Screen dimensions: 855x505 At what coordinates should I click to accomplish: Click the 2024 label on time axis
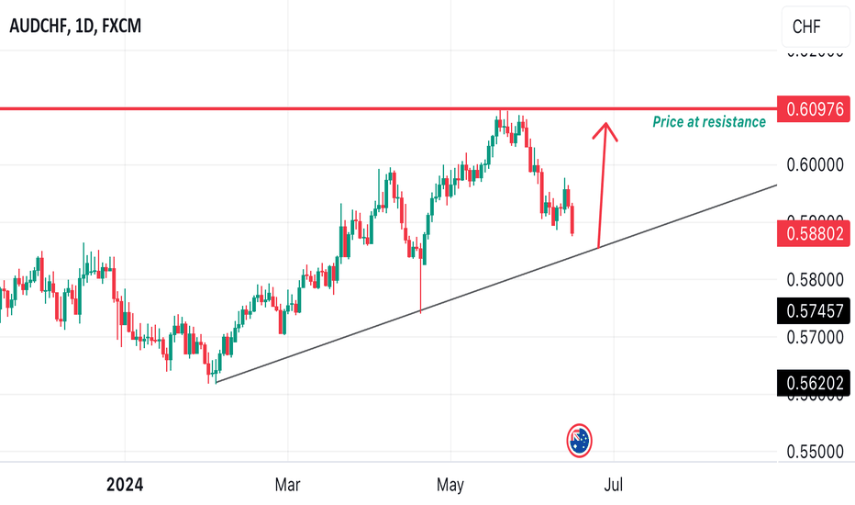125,485
